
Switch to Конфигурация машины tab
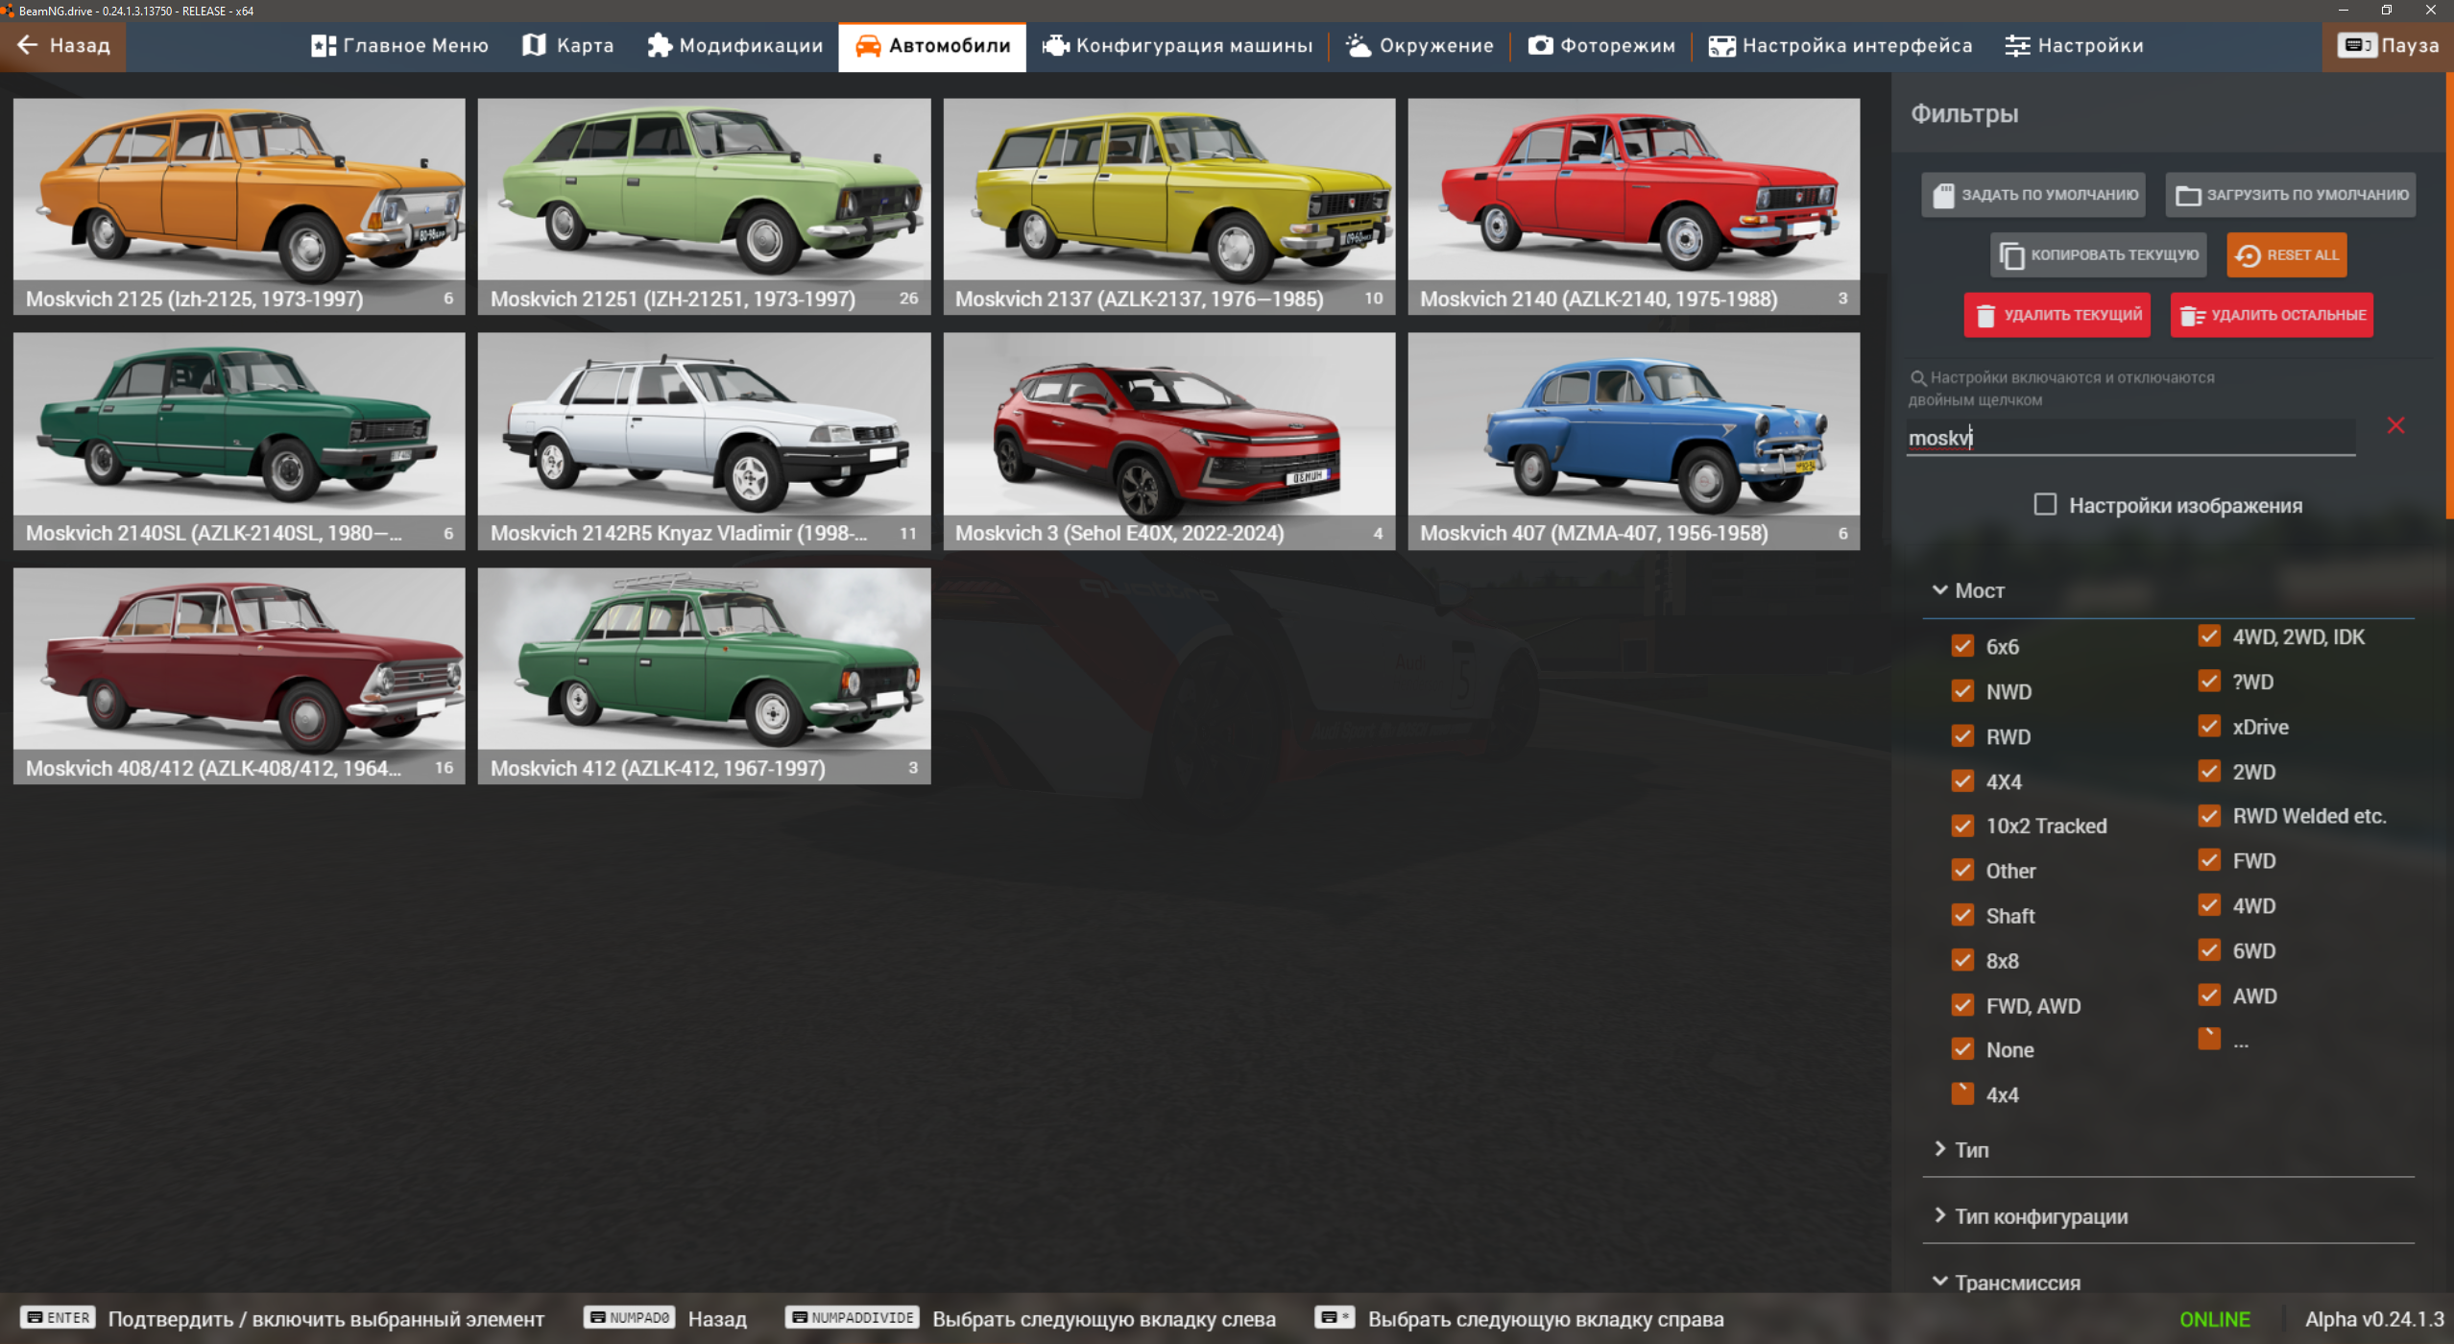pyautogui.click(x=1177, y=46)
